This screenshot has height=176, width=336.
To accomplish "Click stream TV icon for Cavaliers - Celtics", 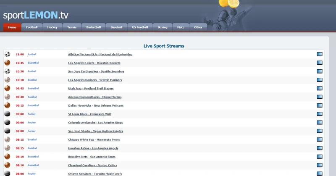I will [x=320, y=165].
